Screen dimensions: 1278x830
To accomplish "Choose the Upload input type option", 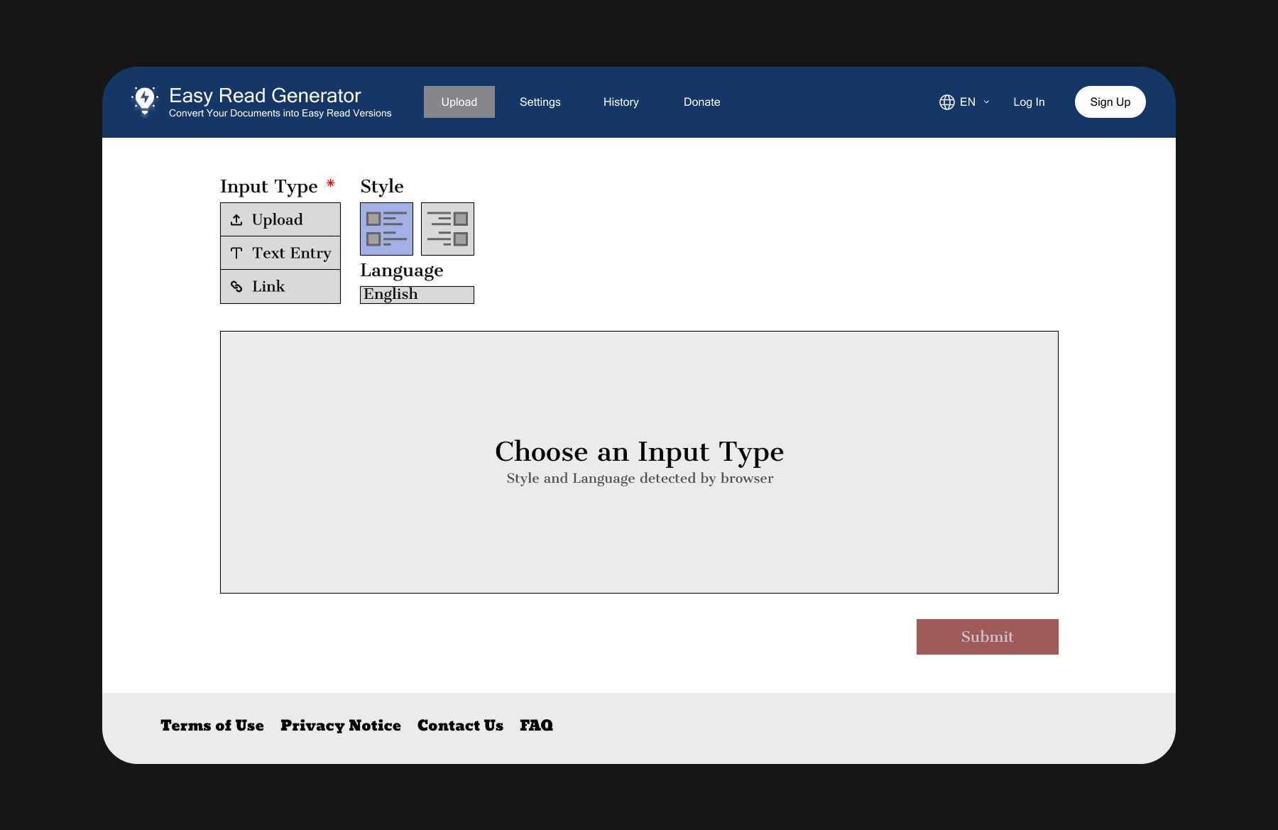I will coord(280,219).
